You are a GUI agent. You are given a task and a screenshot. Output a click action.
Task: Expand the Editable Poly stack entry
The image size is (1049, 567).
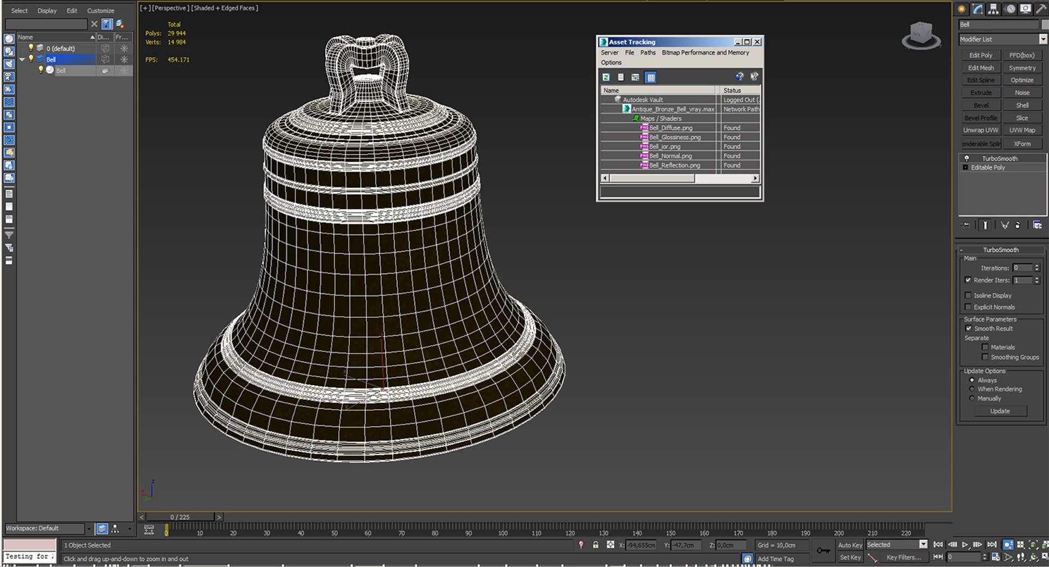(965, 168)
